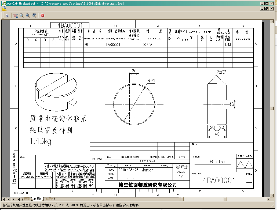The width and height of the screenshot is (277, 210).
Task: Jump to the first layout tab
Action: [3, 199]
